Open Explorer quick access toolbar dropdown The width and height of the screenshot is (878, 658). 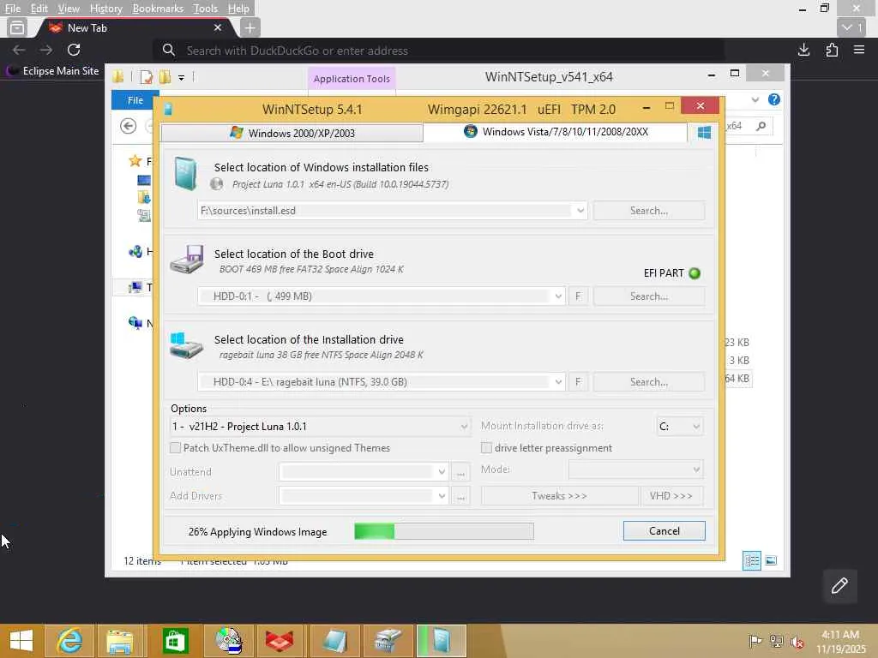[181, 77]
